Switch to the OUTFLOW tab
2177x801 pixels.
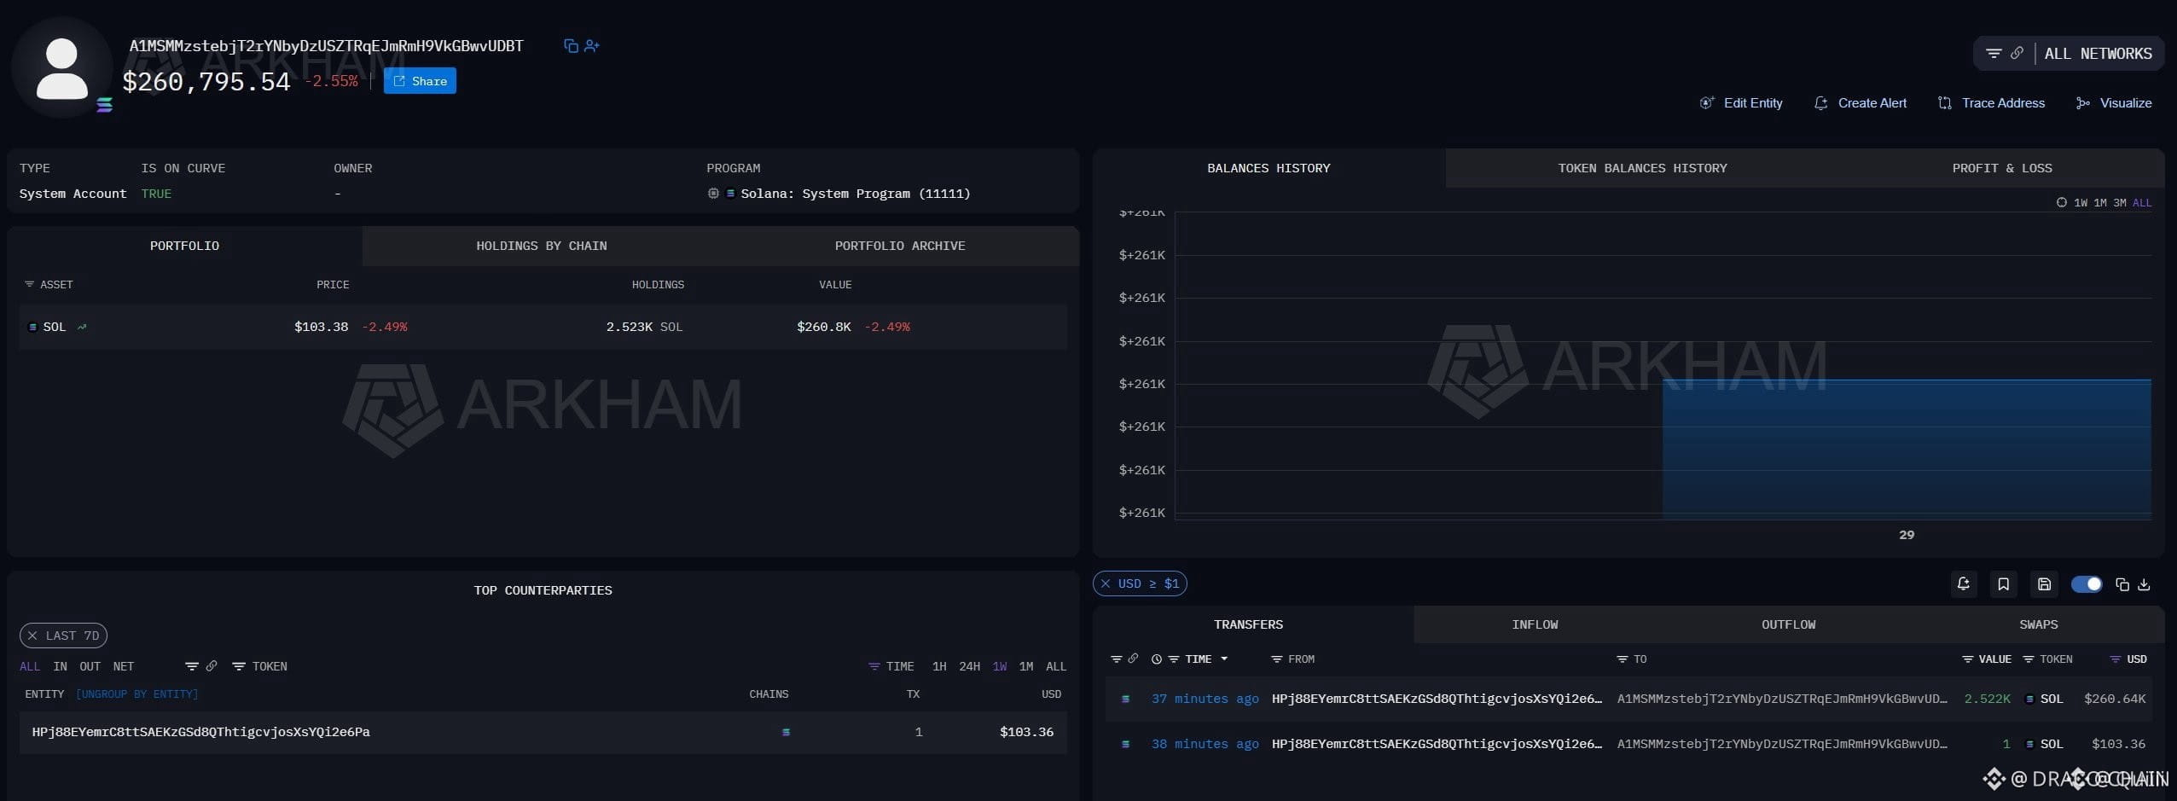(x=1788, y=625)
